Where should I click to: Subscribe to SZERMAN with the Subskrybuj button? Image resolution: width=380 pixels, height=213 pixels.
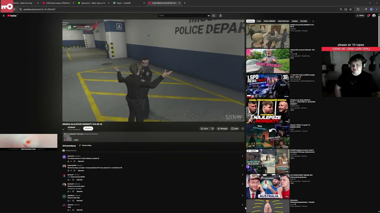coord(88,128)
